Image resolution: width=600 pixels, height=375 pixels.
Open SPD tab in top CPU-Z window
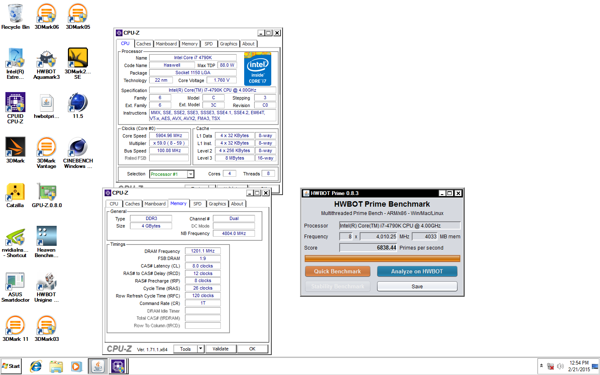(209, 44)
